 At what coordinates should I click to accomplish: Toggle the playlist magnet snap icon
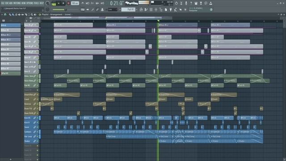(x=5, y=15)
